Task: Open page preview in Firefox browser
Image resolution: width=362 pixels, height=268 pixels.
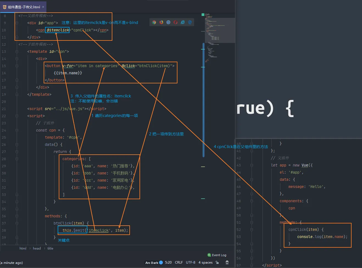Action: 161,22
